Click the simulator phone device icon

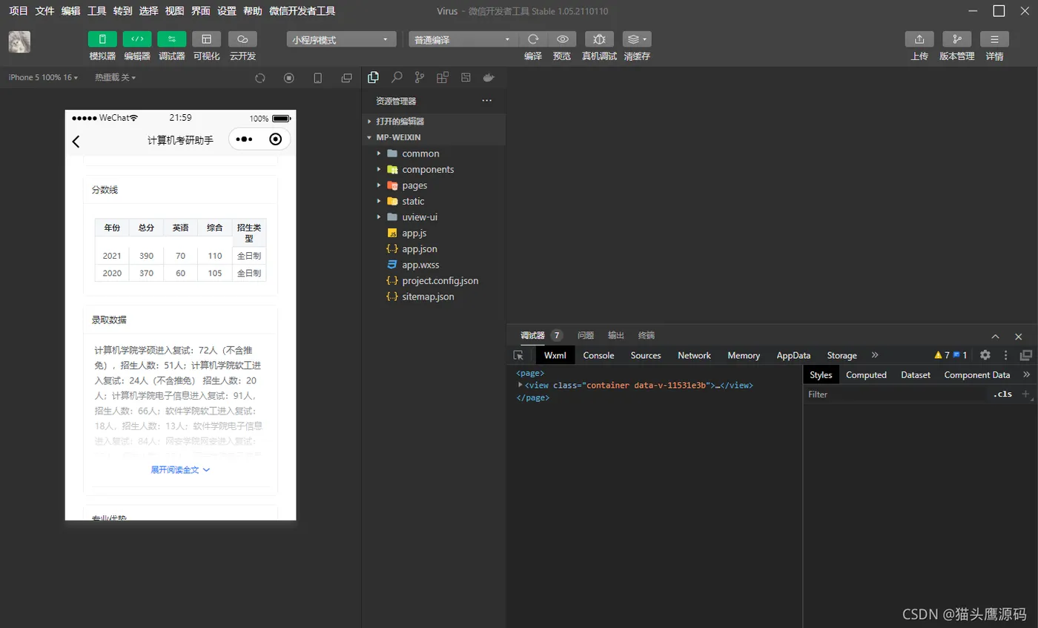(x=318, y=78)
